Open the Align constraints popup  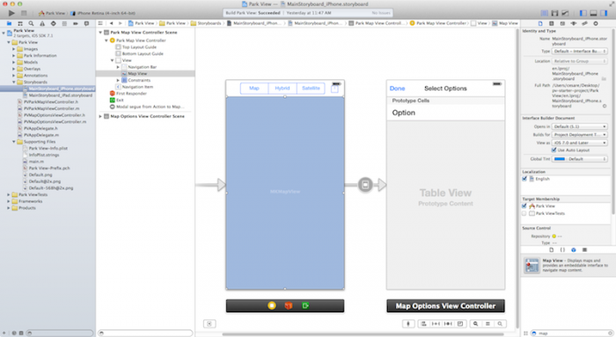click(423, 324)
